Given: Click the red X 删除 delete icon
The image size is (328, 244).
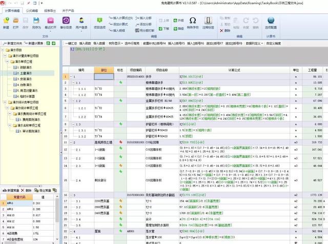Looking at the screenshot, I should (222, 31).
